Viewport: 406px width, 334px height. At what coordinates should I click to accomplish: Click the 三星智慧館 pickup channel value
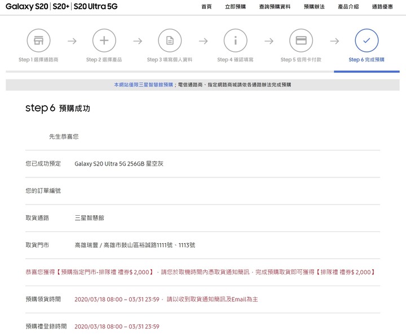click(x=89, y=218)
